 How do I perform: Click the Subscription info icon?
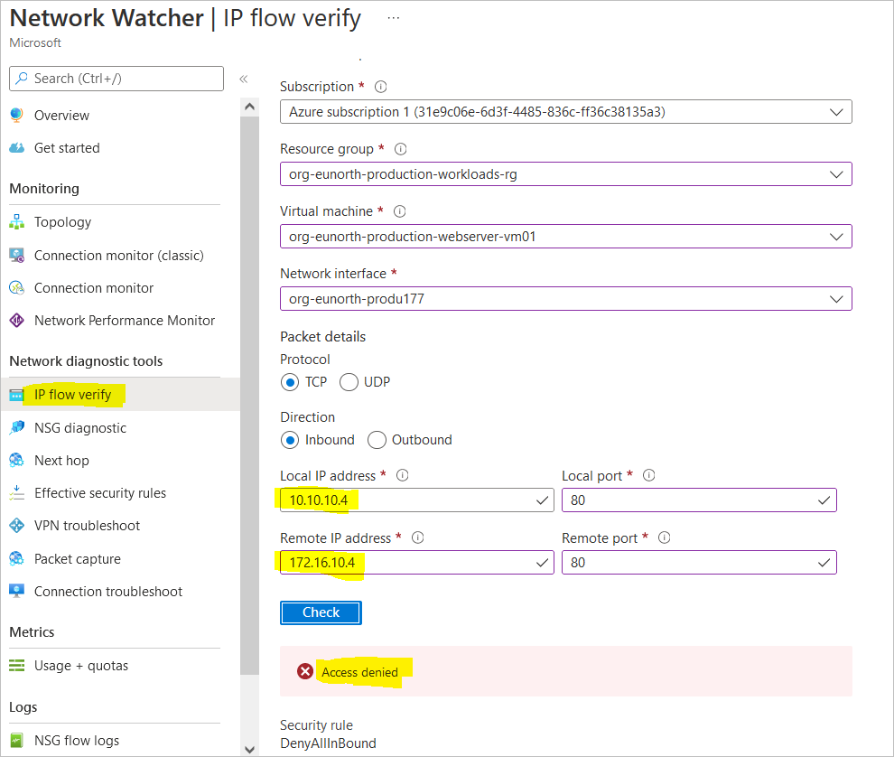[380, 87]
